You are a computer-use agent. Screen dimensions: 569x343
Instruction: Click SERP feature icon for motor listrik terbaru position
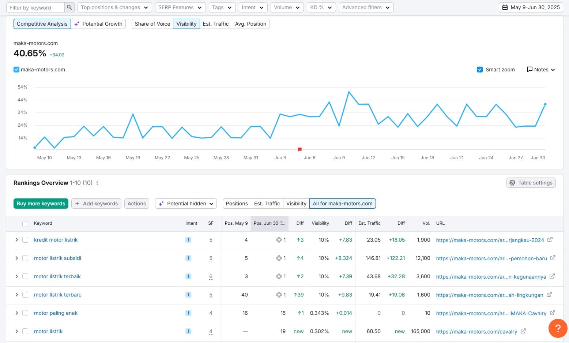[x=279, y=295]
